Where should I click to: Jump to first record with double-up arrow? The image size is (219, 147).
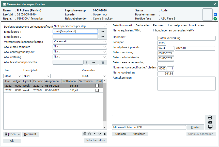[89, 134]
